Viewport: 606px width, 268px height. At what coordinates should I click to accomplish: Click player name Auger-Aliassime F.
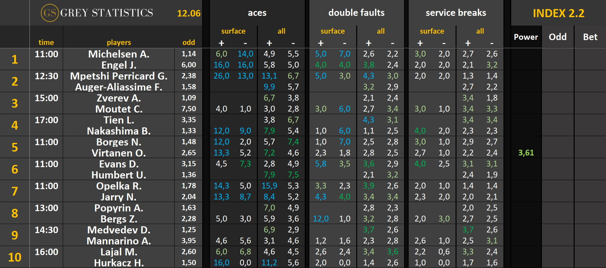(119, 87)
